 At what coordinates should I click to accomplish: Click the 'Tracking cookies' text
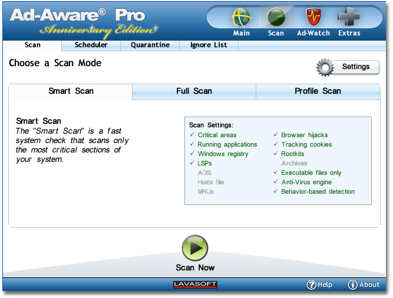[x=306, y=145]
